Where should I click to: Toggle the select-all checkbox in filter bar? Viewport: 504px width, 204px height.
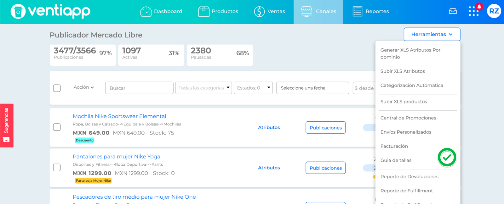click(57, 88)
